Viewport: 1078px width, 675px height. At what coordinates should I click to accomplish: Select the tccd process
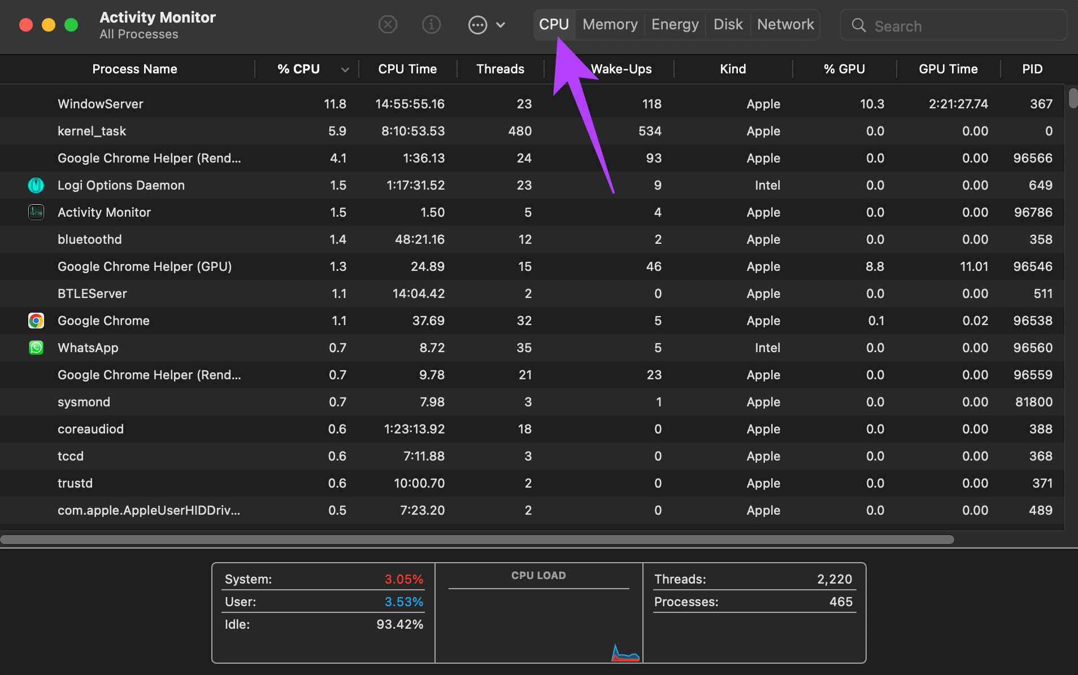pyautogui.click(x=70, y=456)
